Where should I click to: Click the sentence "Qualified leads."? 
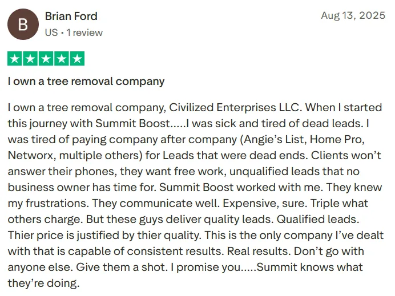[x=318, y=219]
